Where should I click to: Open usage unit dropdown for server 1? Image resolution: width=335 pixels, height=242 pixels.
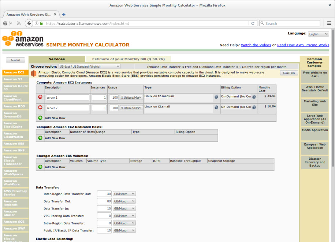(x=131, y=98)
